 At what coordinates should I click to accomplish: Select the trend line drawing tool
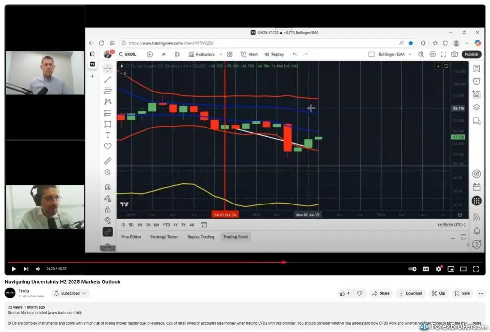click(x=108, y=80)
